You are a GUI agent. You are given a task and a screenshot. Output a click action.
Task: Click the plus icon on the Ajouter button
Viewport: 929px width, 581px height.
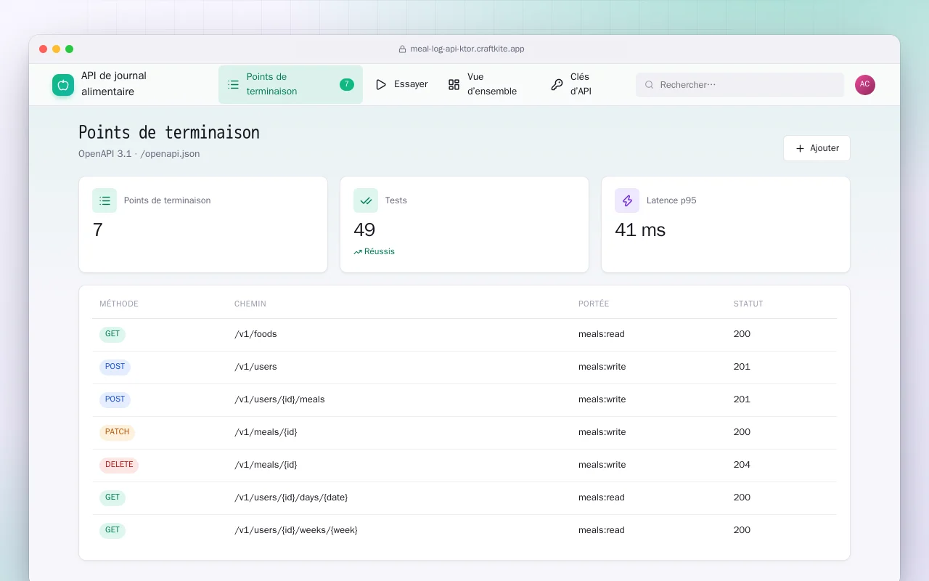(800, 148)
